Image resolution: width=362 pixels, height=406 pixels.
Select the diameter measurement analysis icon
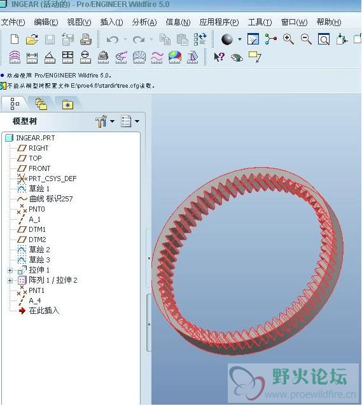[85, 57]
